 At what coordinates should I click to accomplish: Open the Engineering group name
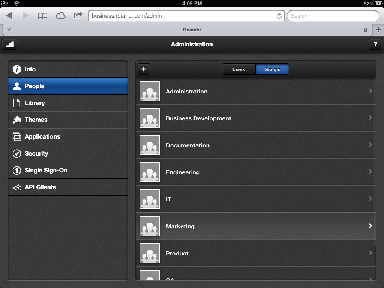(183, 172)
